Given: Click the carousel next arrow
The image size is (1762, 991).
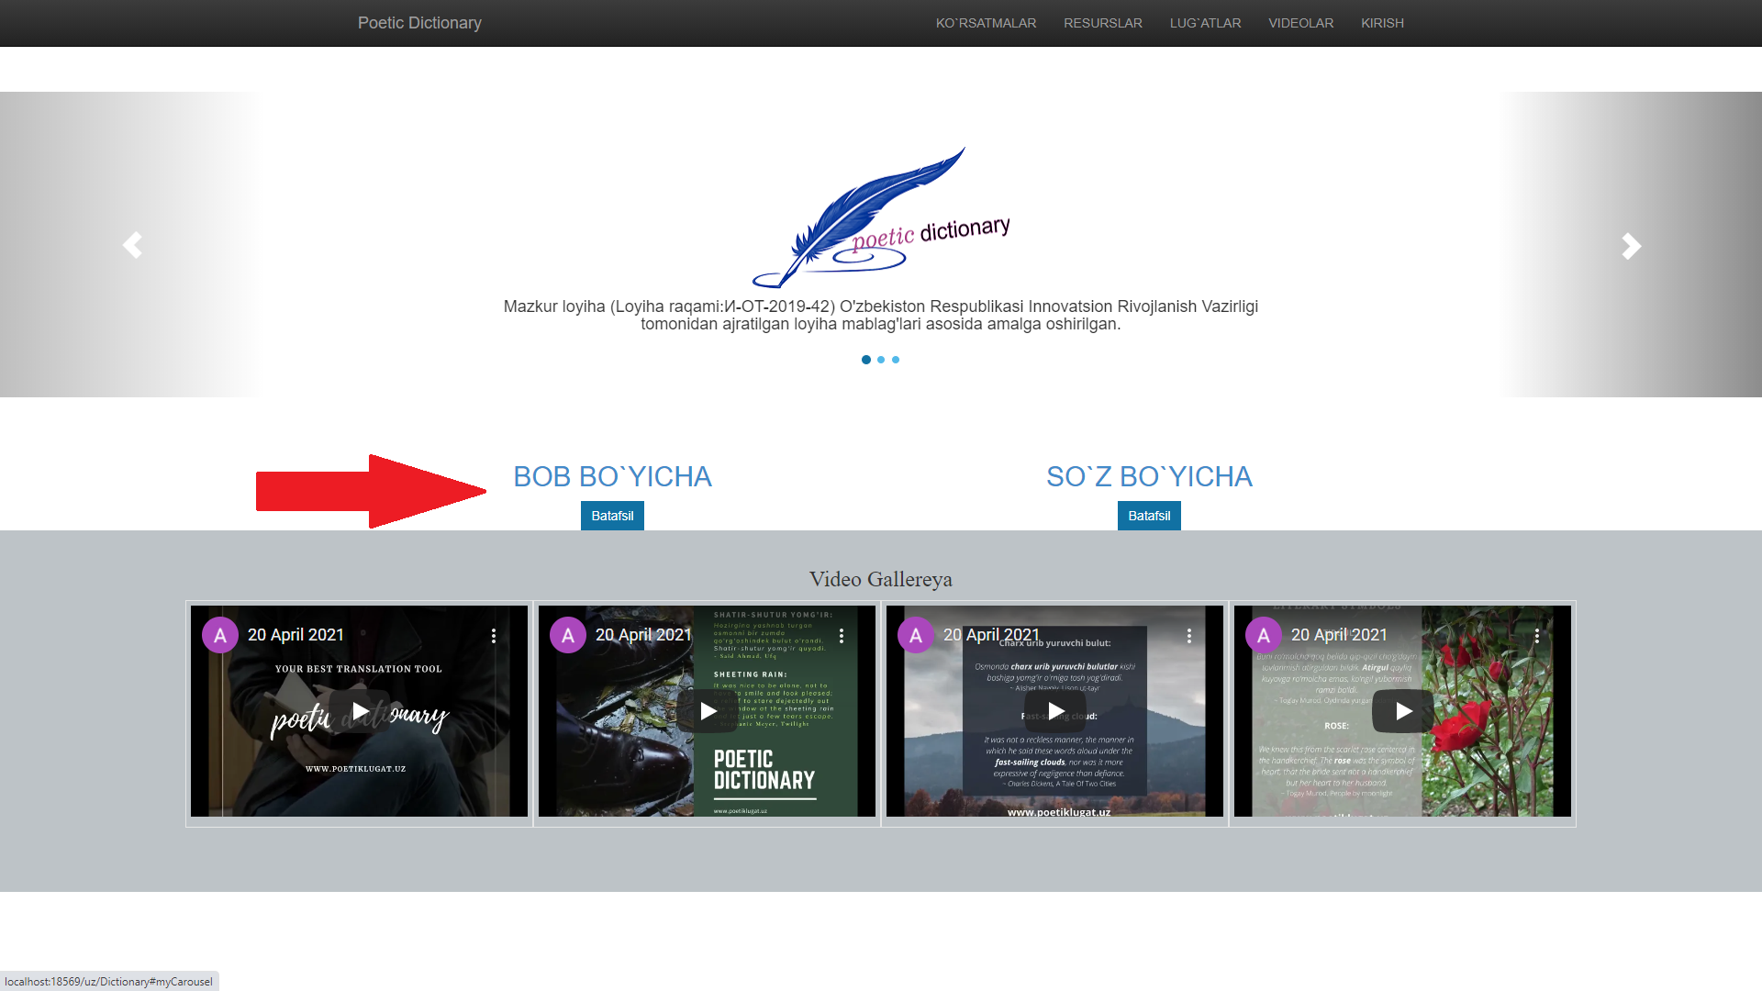Looking at the screenshot, I should [1630, 245].
